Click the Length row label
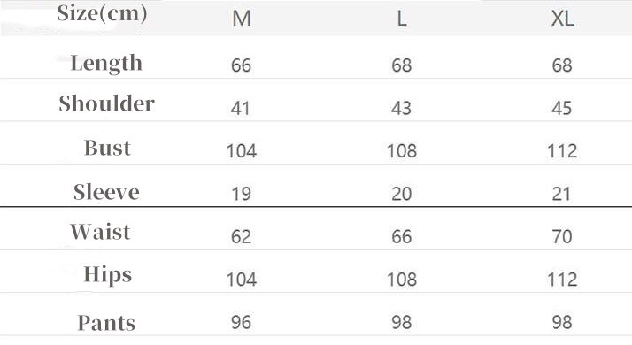 tap(106, 64)
